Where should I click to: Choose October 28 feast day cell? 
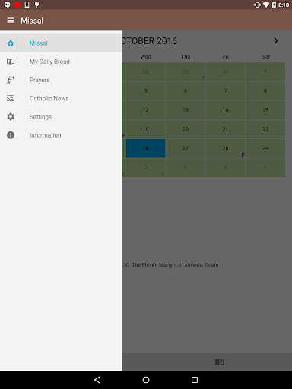point(225,148)
